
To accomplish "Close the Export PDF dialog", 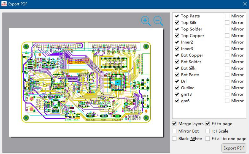I will (245, 4).
